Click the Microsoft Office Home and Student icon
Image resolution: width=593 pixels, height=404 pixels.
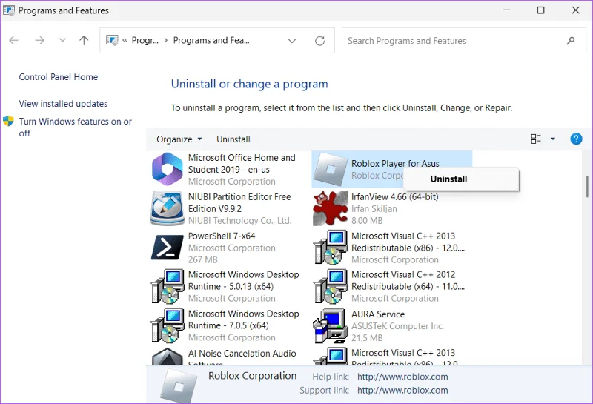point(168,169)
